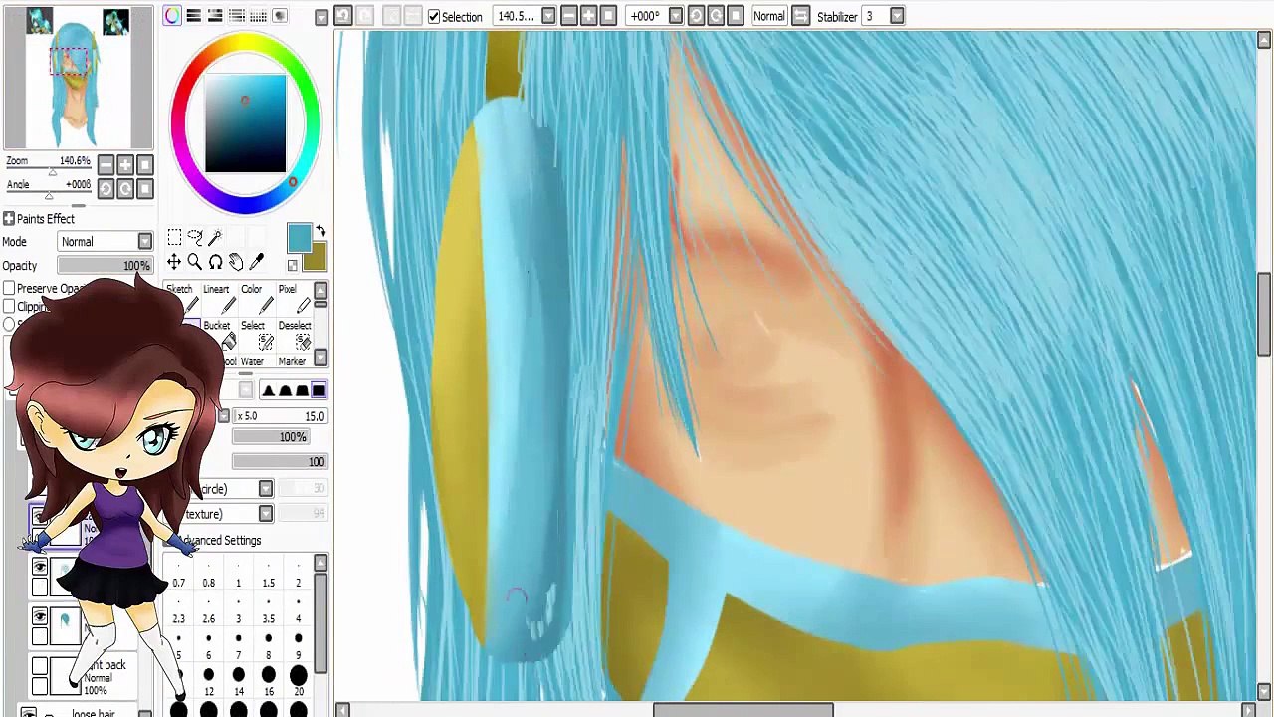Open the brush size multiplier dropdown
Viewport: 1274px width, 717px height.
tap(224, 416)
